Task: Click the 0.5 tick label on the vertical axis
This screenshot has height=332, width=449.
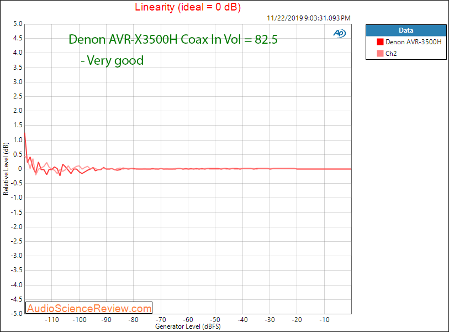Action: (18, 154)
